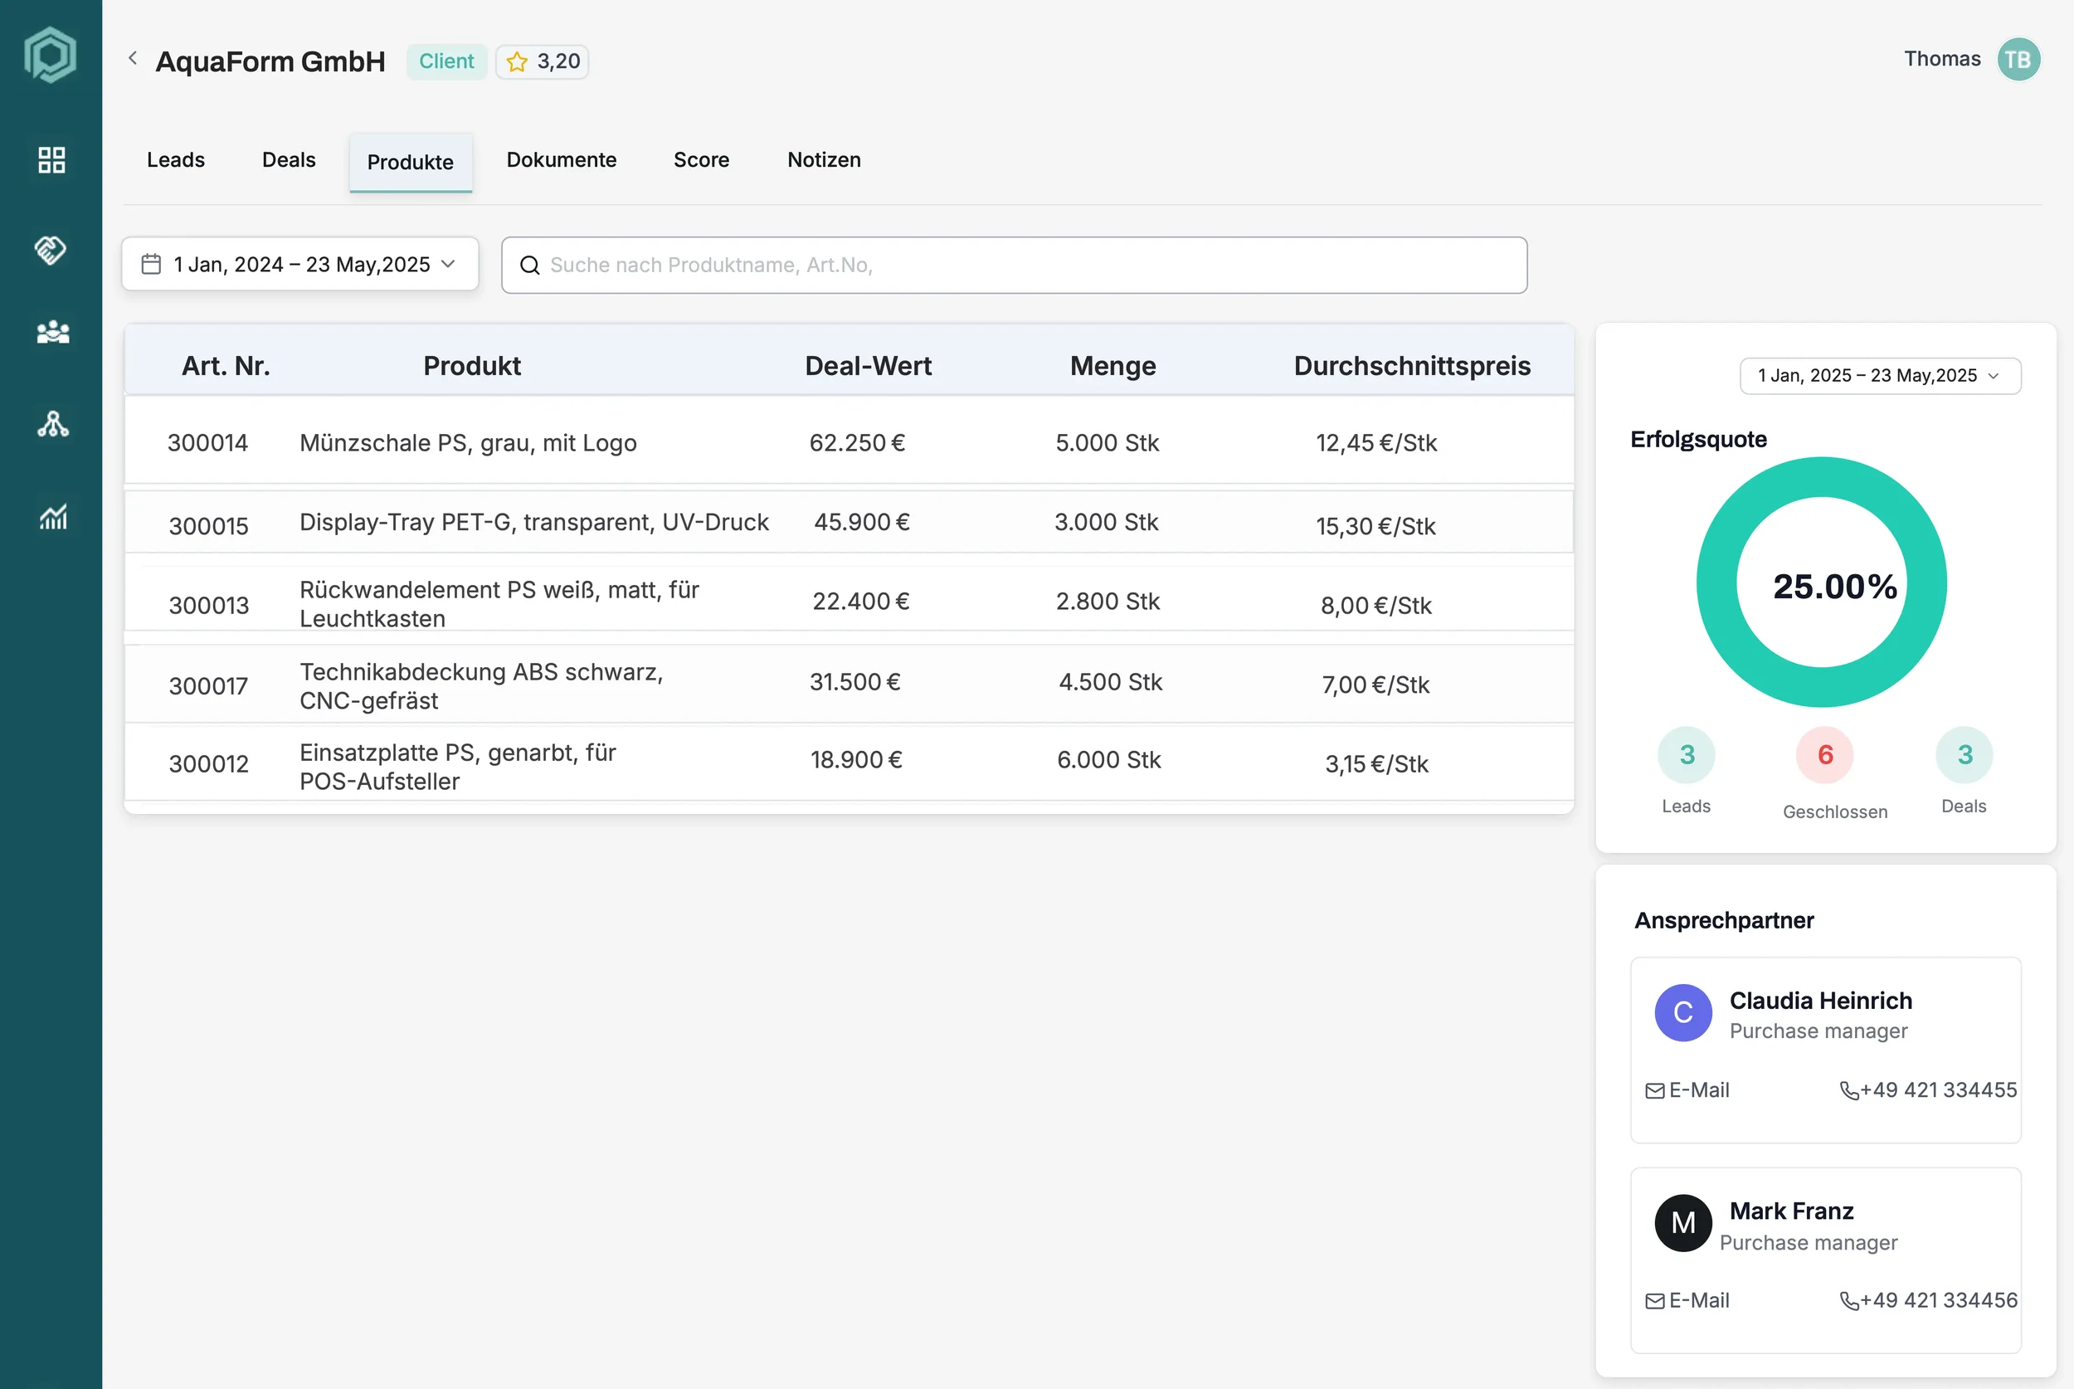Click Claudia Heinrich's E-Mail link
2074x1389 pixels.
point(1688,1090)
